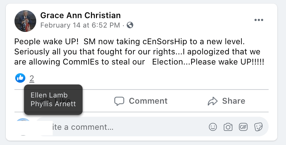This screenshot has width=286, height=145.
Task: Focus the Write a comment field
Action: click(x=127, y=127)
